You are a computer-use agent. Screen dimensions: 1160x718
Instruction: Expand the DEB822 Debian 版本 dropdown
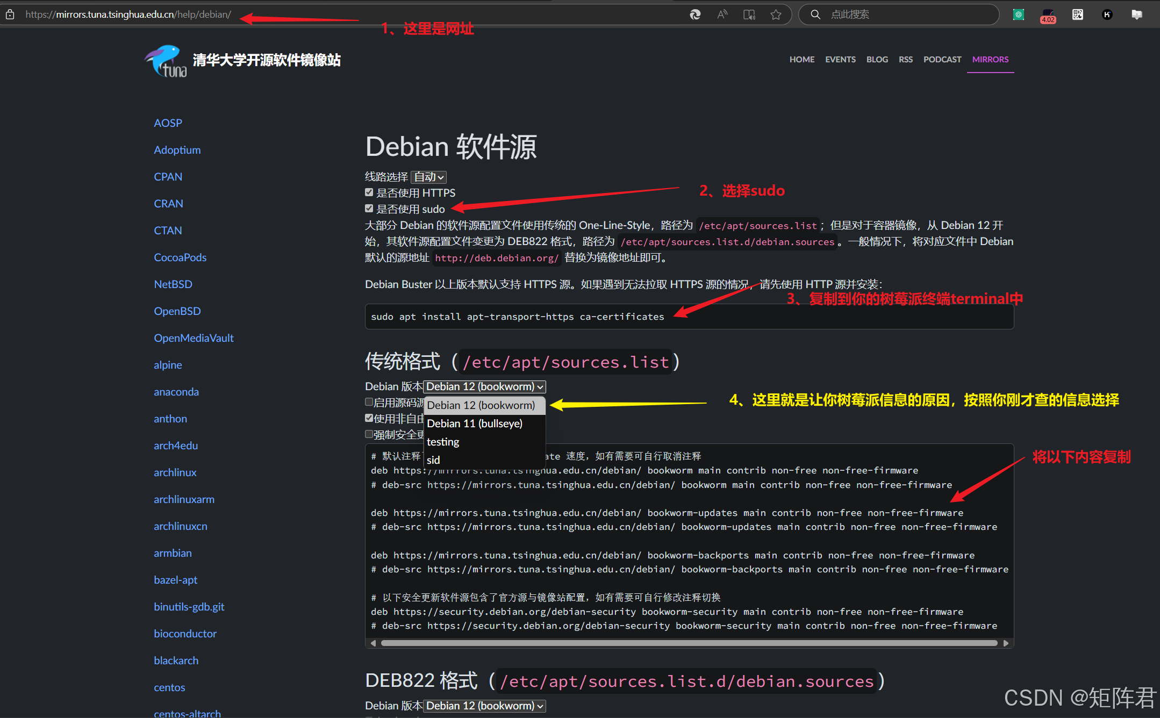pos(484,706)
